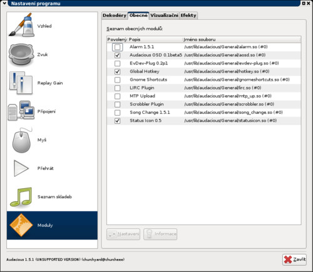Click the mtp_up.so file path
The width and height of the screenshot is (313, 272).
pos(228,96)
